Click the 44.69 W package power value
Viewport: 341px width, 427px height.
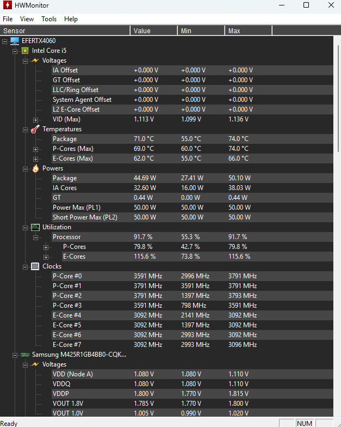click(145, 178)
